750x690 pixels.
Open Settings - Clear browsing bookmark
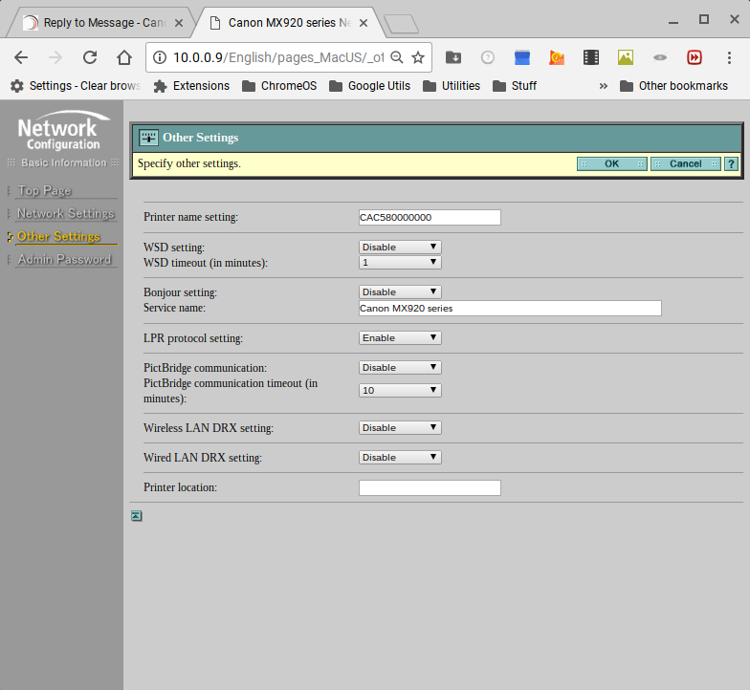click(76, 86)
